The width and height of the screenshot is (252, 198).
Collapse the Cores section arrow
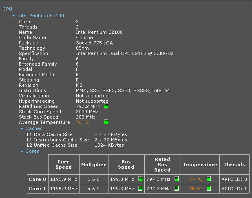pos(22,152)
